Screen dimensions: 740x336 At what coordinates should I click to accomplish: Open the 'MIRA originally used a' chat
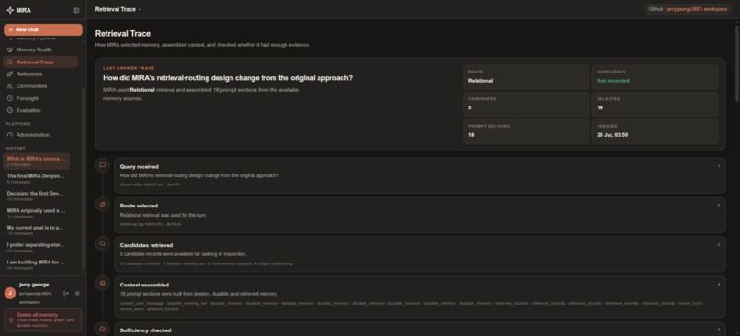(x=37, y=213)
